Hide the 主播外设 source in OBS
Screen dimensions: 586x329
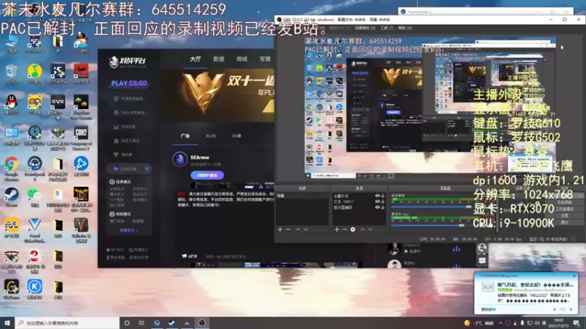click(x=377, y=196)
